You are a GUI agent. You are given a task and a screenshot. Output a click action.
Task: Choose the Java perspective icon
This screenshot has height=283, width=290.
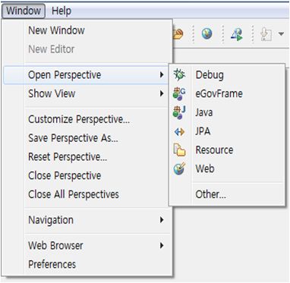point(179,112)
